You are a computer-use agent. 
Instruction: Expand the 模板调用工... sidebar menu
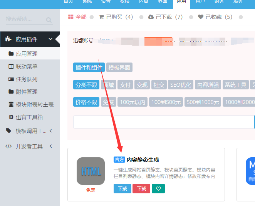click(50, 131)
